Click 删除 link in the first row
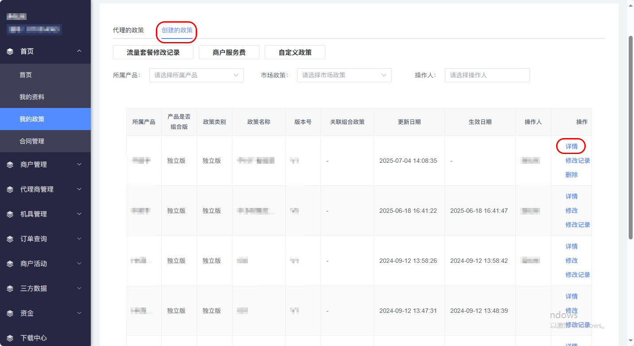 (572, 175)
